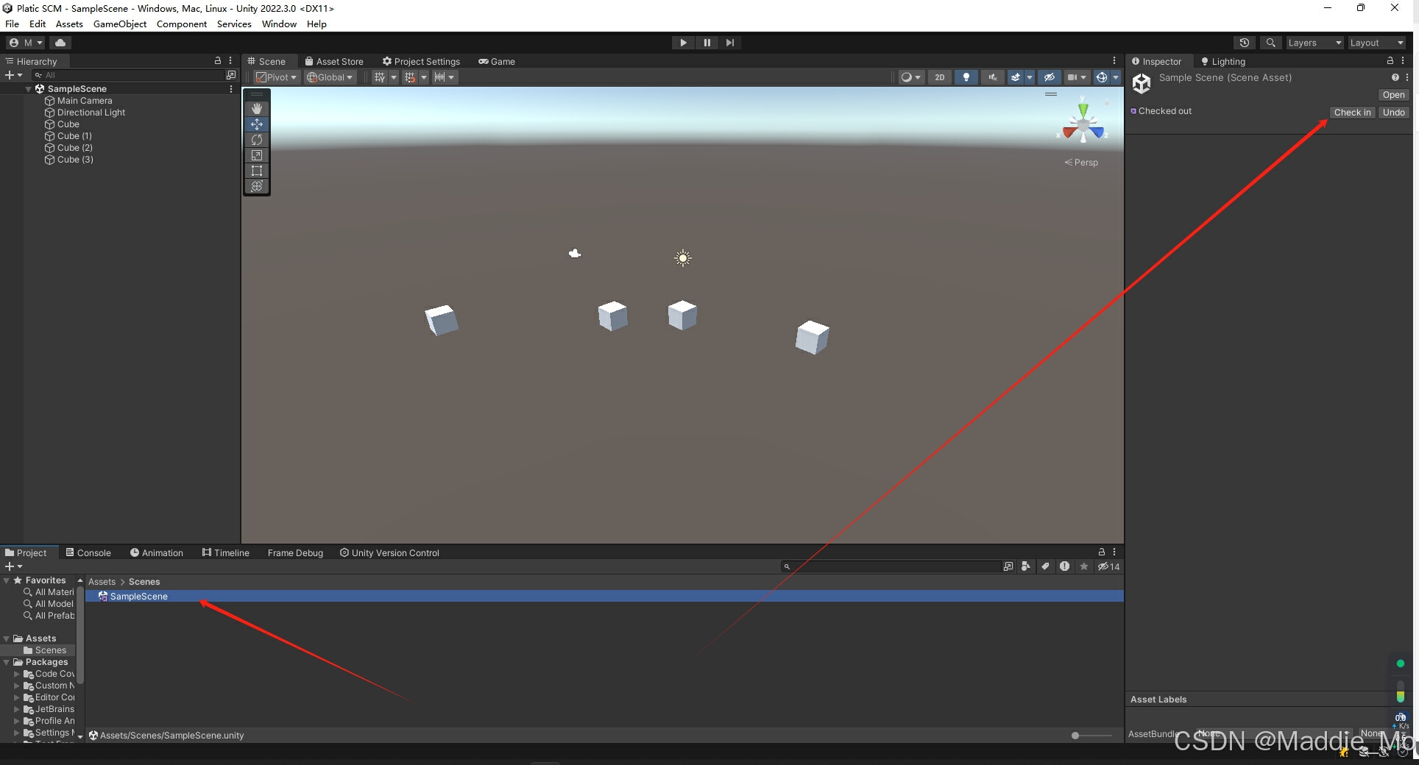Toggle scene effects (skybox, fog)
The image size is (1419, 765).
(x=1015, y=77)
